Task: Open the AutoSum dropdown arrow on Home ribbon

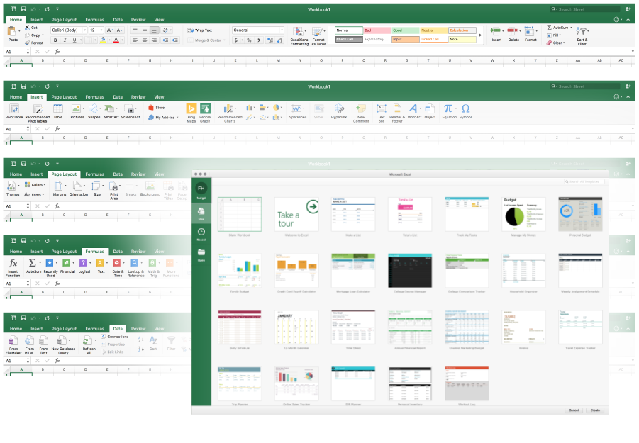Action: 571,27
